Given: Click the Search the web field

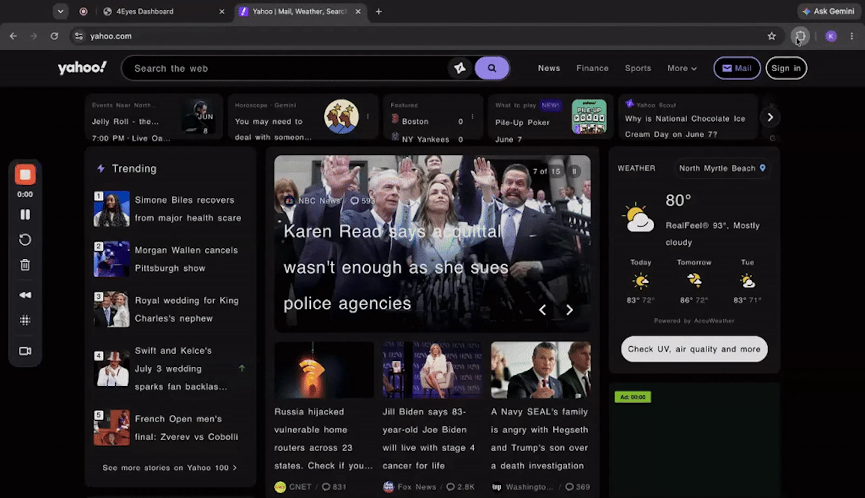Looking at the screenshot, I should coord(287,69).
